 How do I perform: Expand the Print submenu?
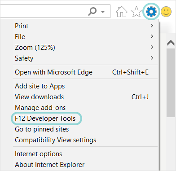click(85, 26)
